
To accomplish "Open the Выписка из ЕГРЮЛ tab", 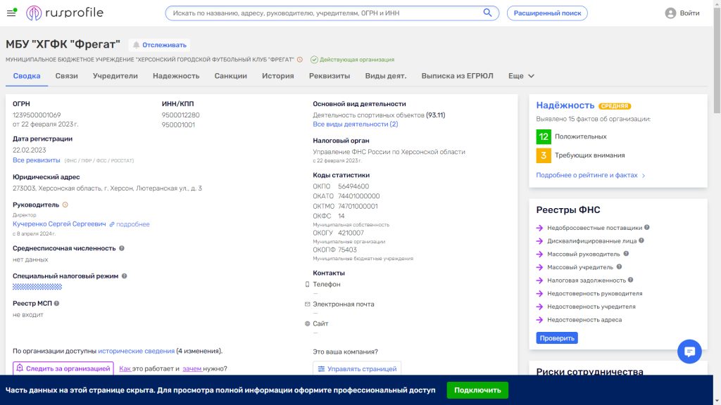I will (x=457, y=76).
